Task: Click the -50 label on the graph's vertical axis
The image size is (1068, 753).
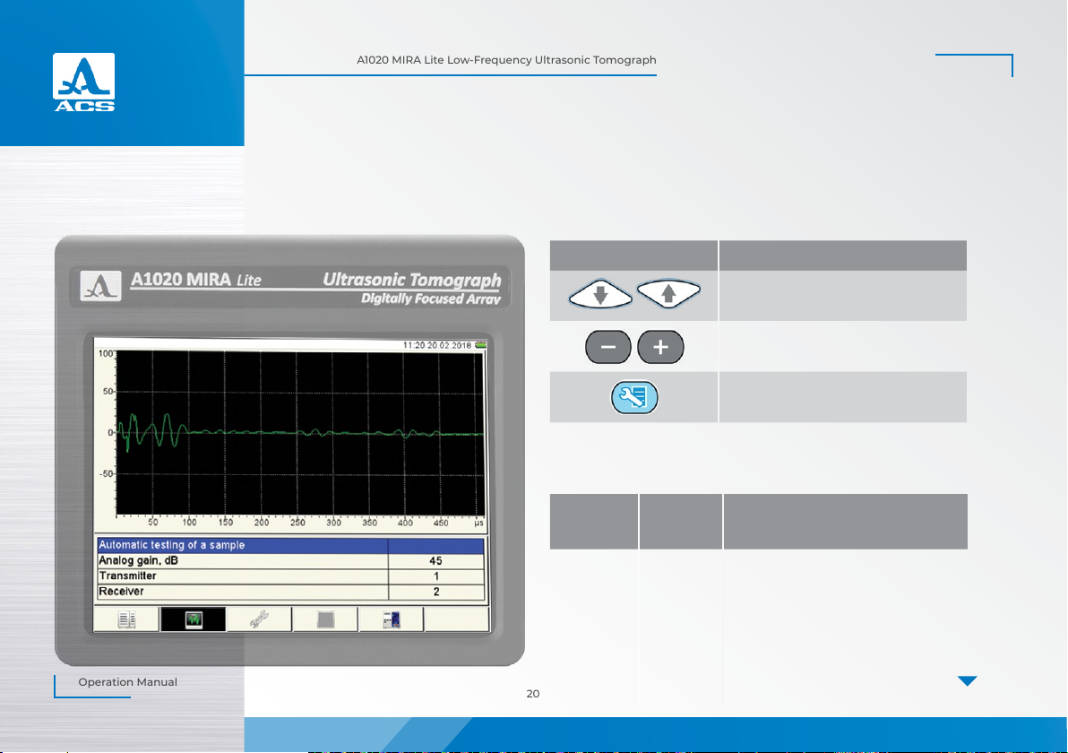Action: [x=108, y=473]
